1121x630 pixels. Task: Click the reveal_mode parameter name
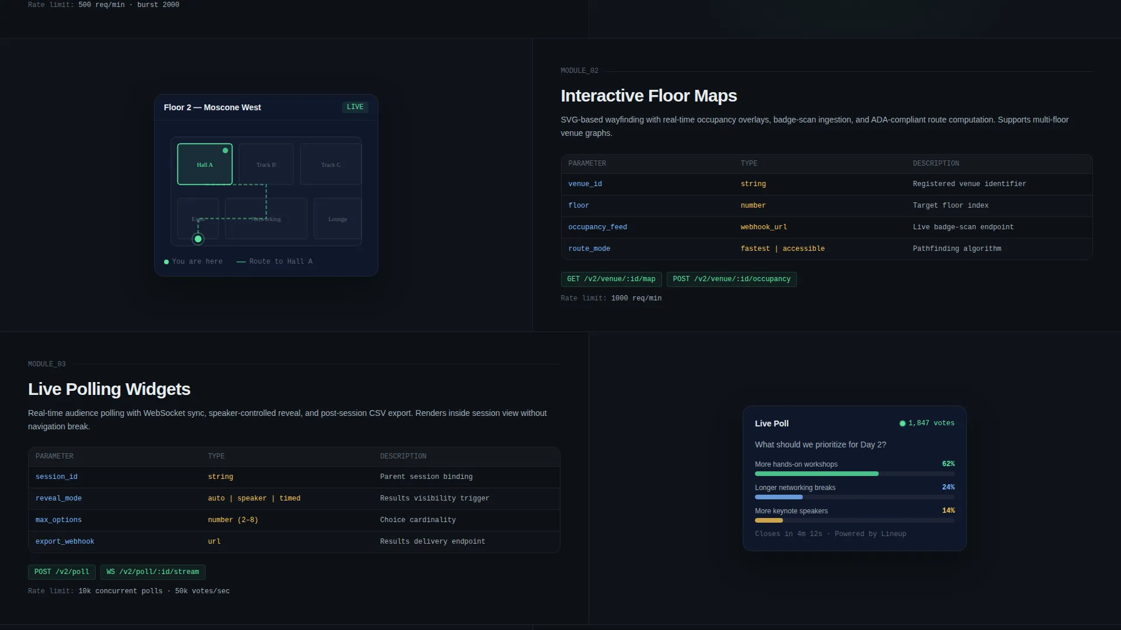click(x=58, y=498)
